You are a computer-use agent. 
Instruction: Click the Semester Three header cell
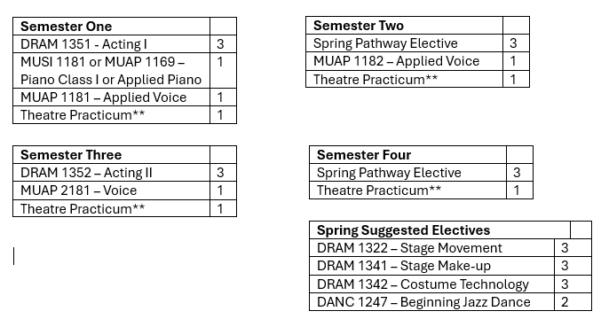pyautogui.click(x=112, y=155)
